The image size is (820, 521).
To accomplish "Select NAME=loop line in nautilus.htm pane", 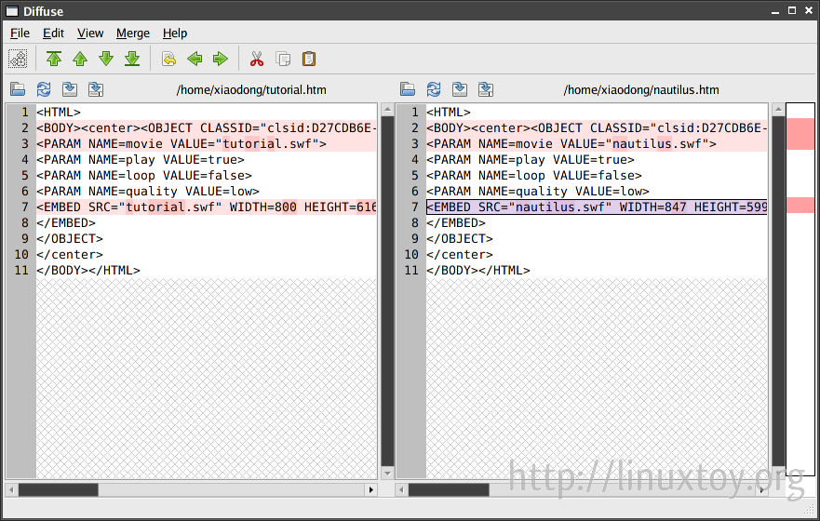I will click(x=597, y=176).
